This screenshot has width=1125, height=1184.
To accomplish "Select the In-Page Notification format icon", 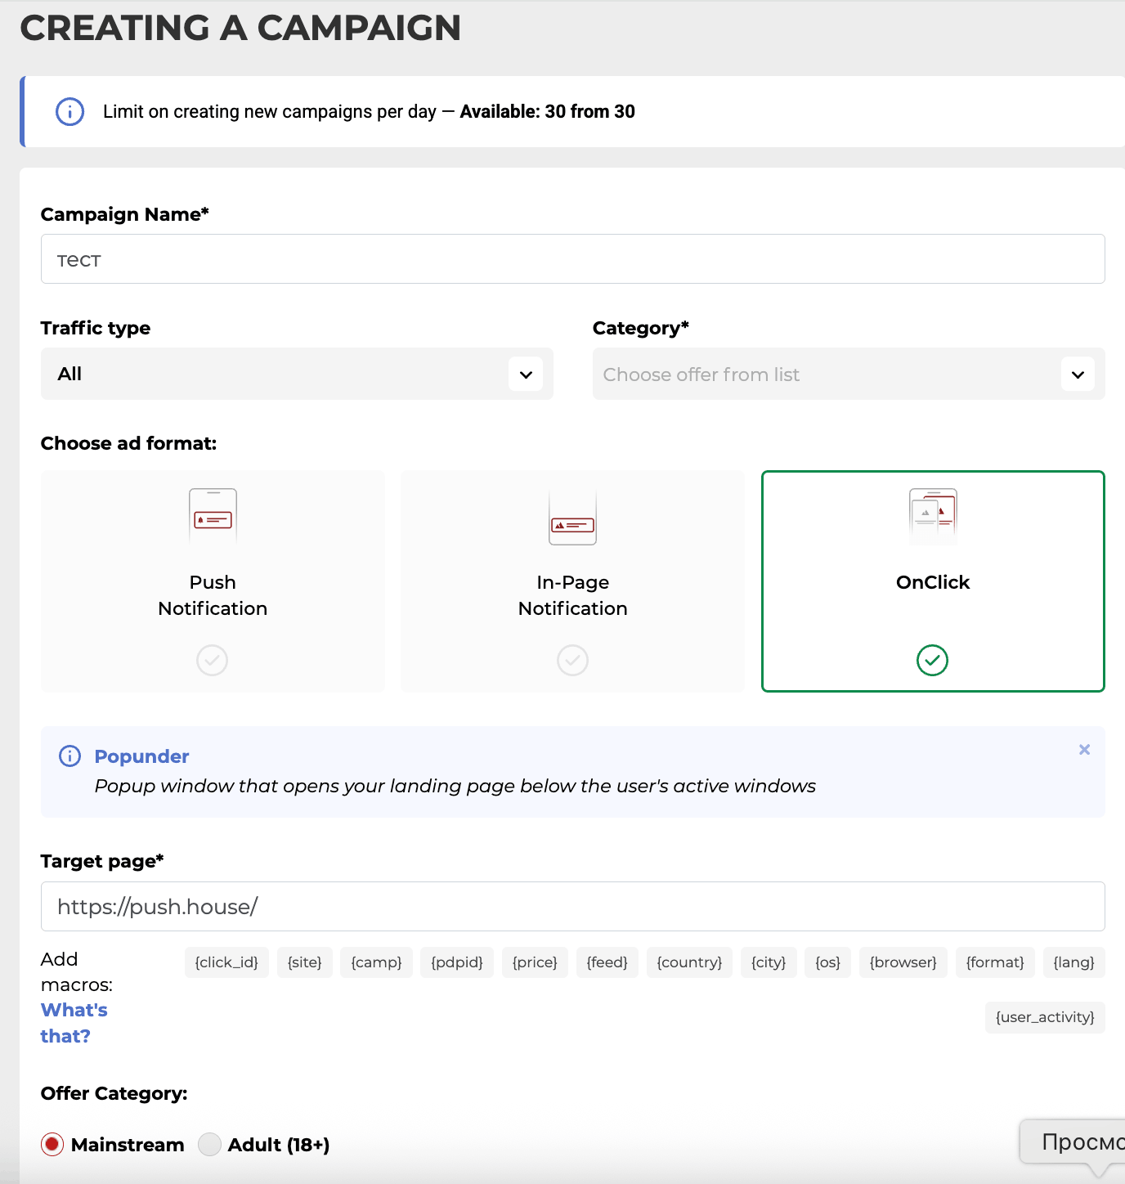I will click(x=572, y=518).
